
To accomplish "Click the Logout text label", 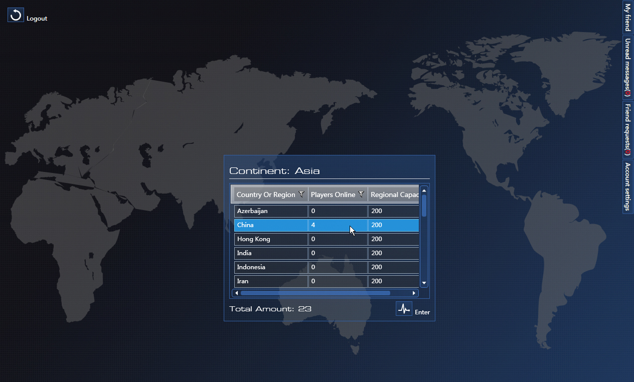I will pos(37,19).
